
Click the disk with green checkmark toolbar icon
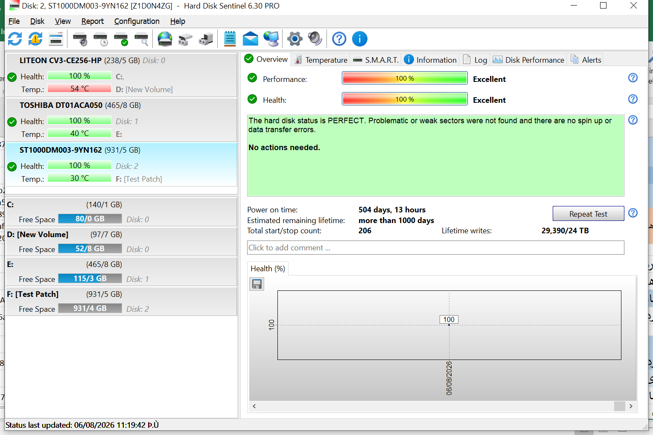121,39
